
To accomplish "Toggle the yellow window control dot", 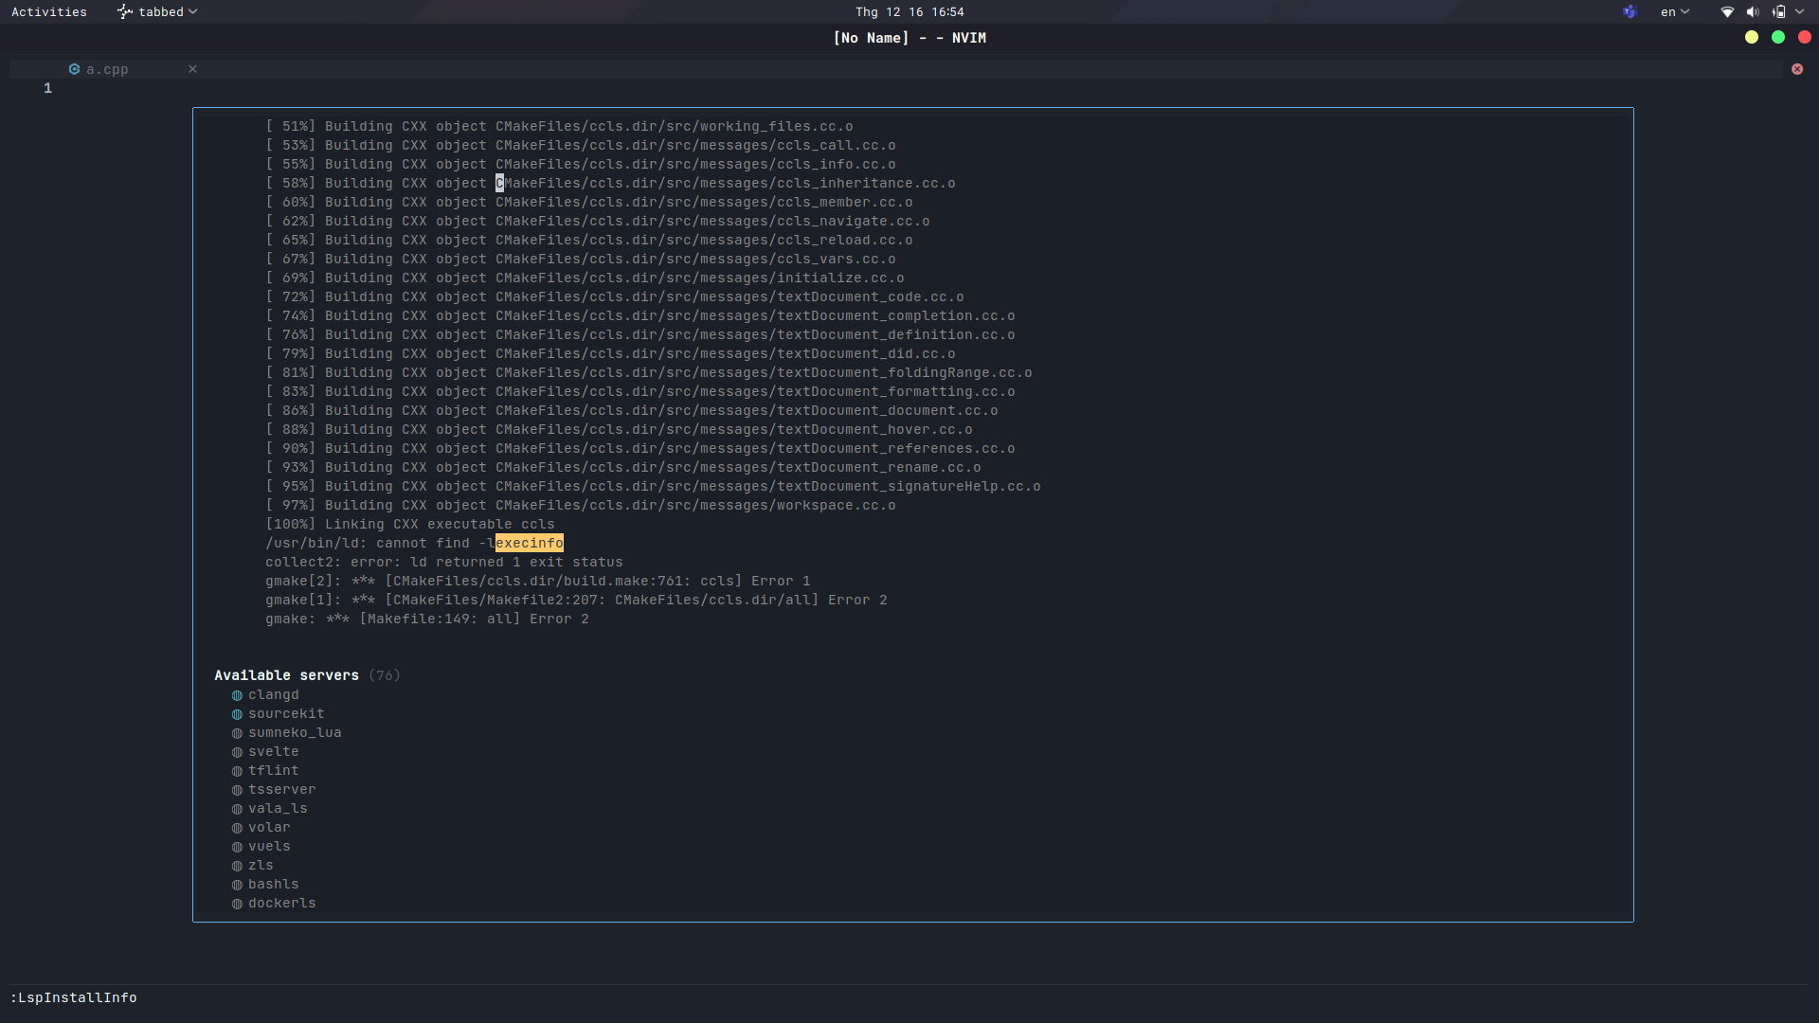I will 1752,37.
